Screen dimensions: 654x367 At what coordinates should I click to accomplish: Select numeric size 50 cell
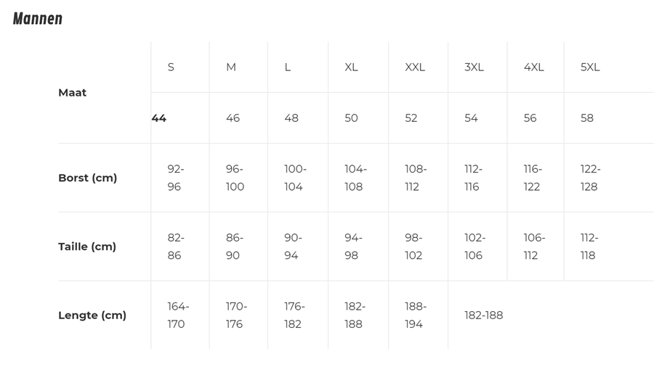pos(351,118)
